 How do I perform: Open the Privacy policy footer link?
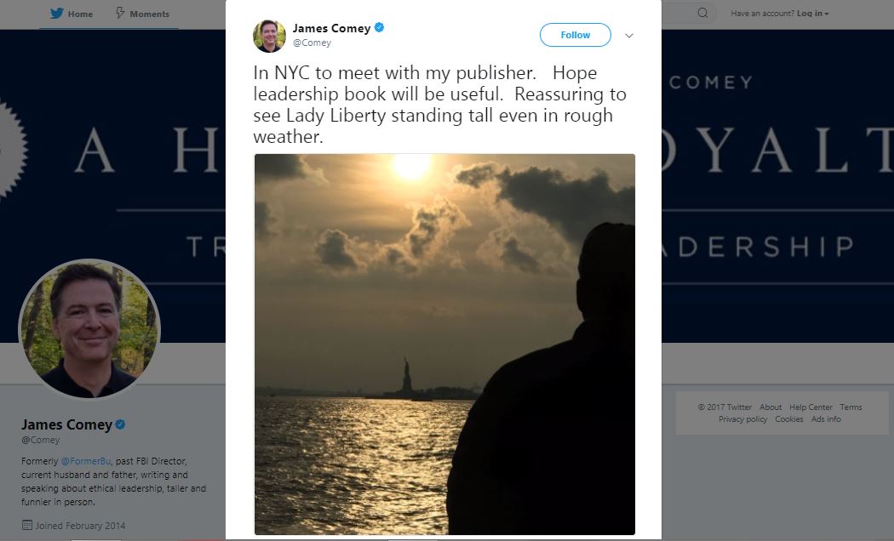[x=743, y=419]
